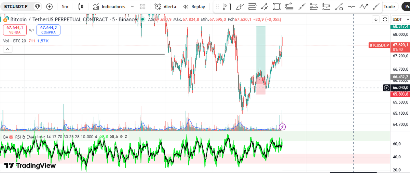Select the fan lines drawing tool
The width and height of the screenshot is (410, 173).
[x=289, y=6]
